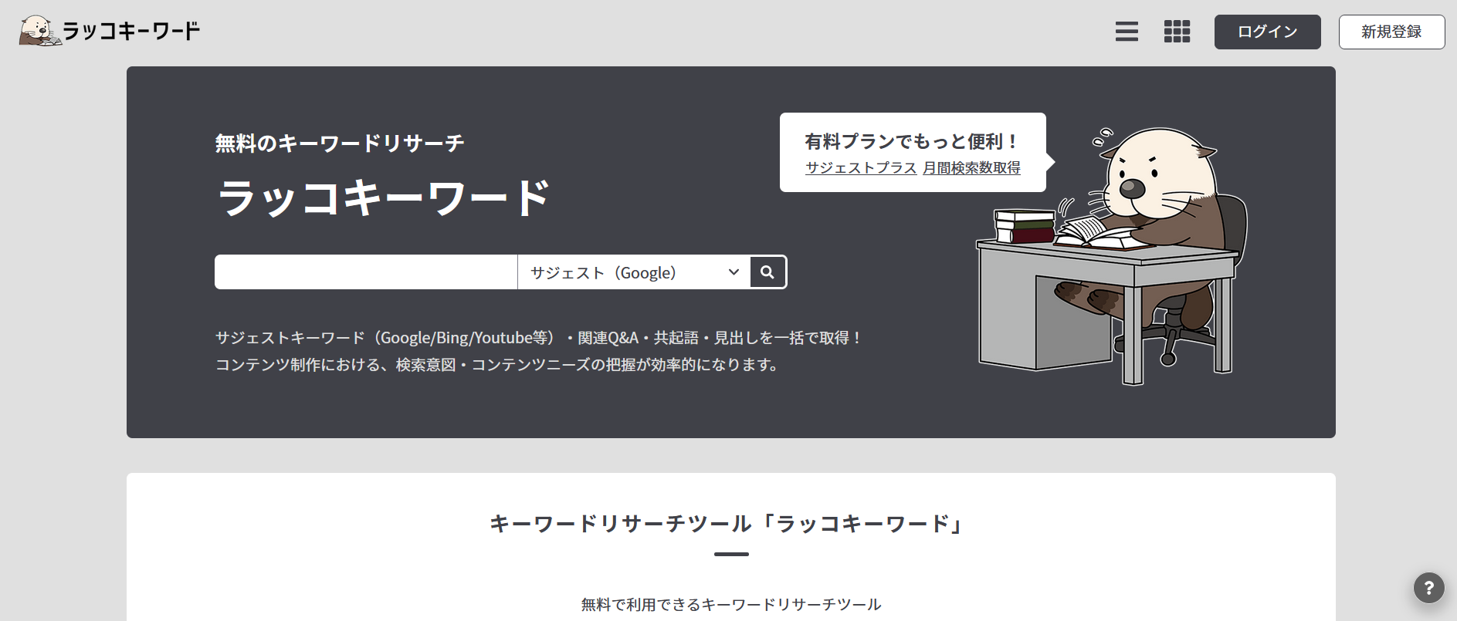This screenshot has width=1457, height=621.
Task: Click the ログイン button
Action: click(1267, 32)
